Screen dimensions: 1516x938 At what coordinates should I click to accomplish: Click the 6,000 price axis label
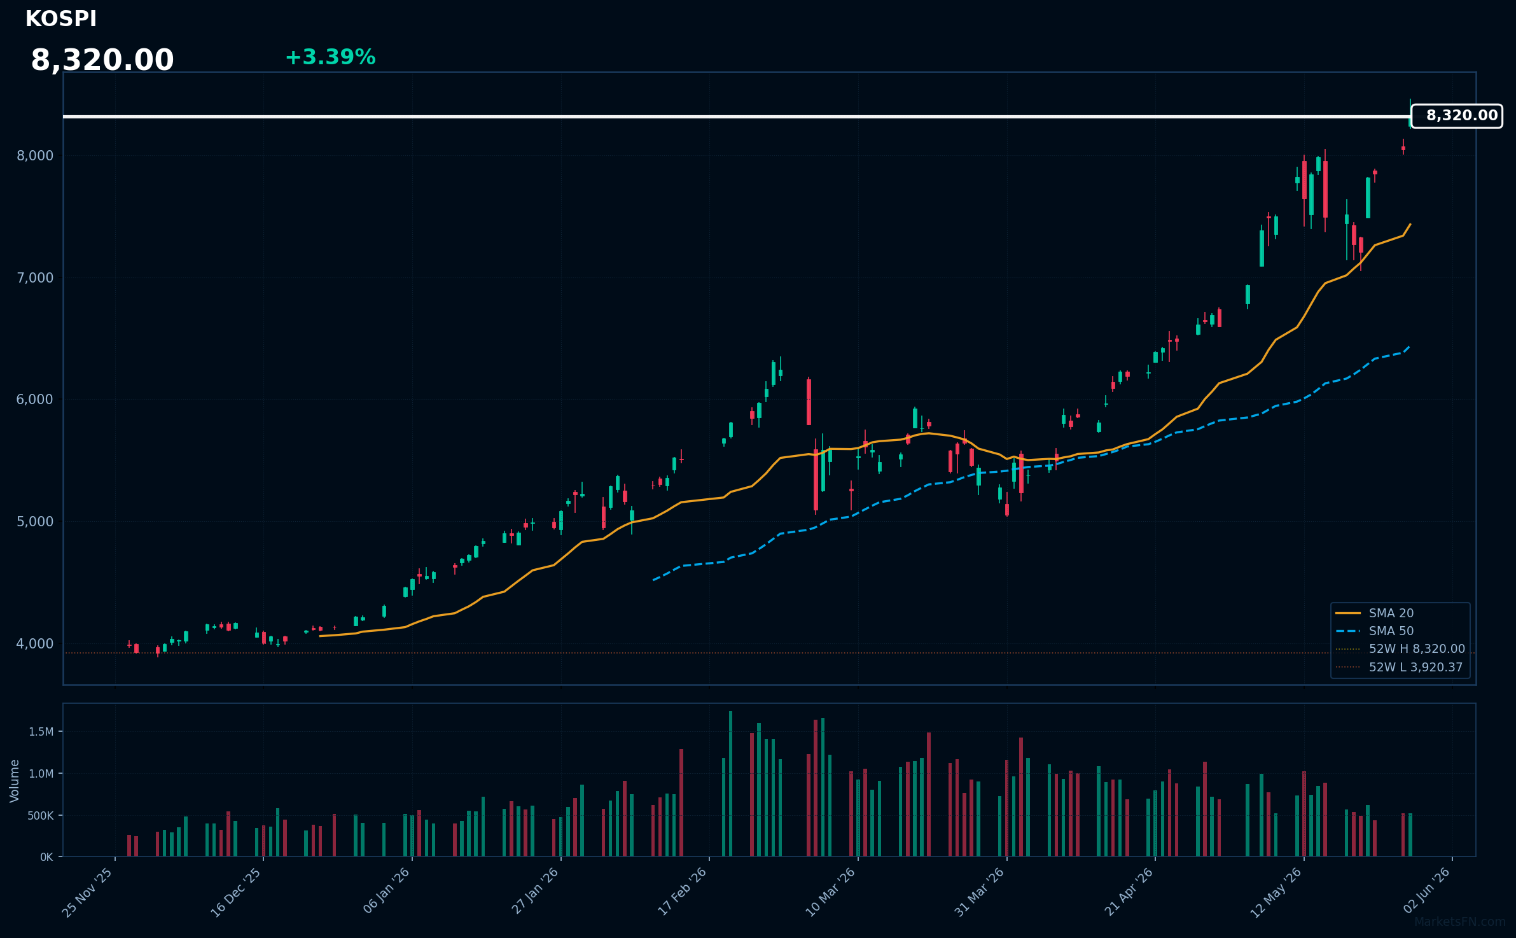pyautogui.click(x=35, y=400)
